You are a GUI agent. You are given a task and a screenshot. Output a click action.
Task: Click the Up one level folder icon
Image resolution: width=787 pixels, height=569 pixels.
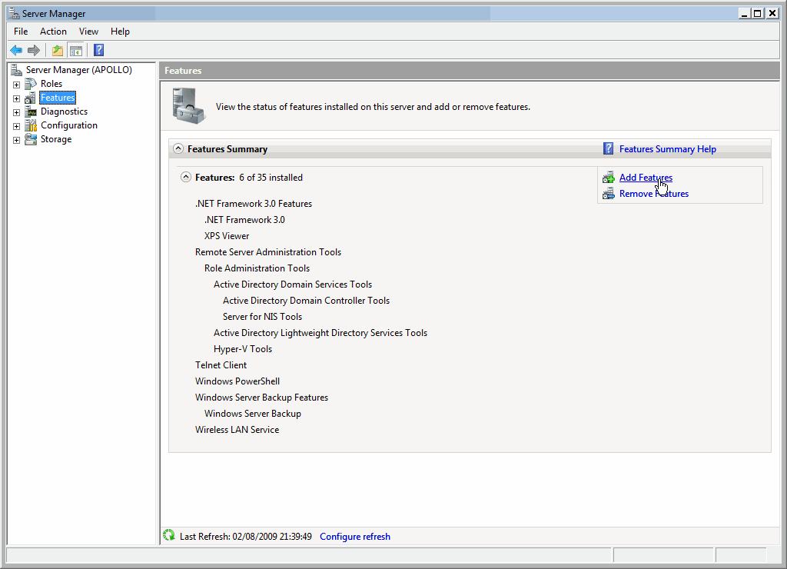pyautogui.click(x=58, y=50)
